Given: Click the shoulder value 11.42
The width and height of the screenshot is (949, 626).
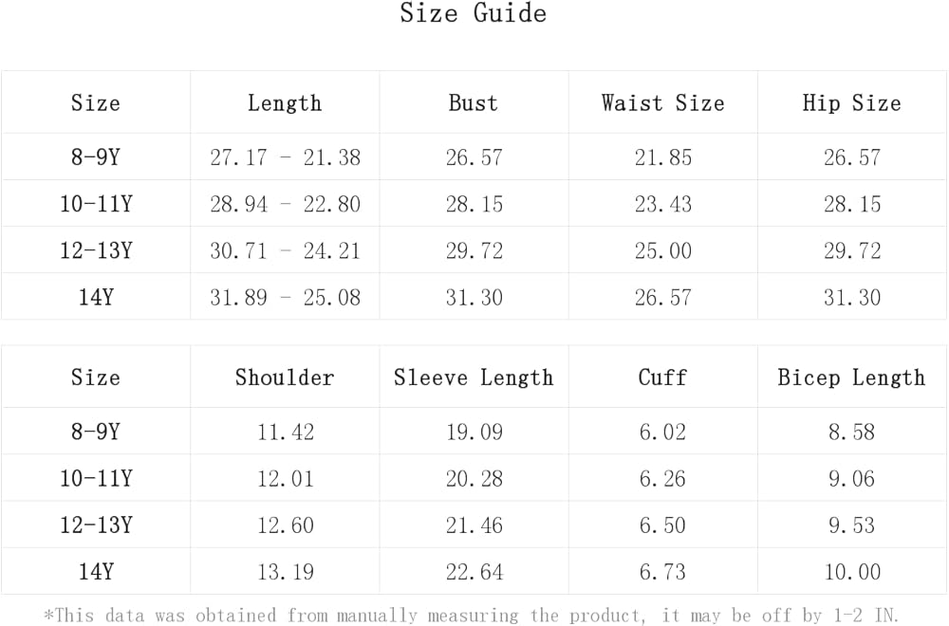Looking at the screenshot, I should coord(285,432).
